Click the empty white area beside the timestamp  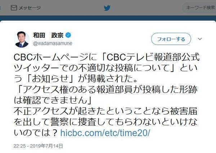pyautogui.click(x=138, y=146)
